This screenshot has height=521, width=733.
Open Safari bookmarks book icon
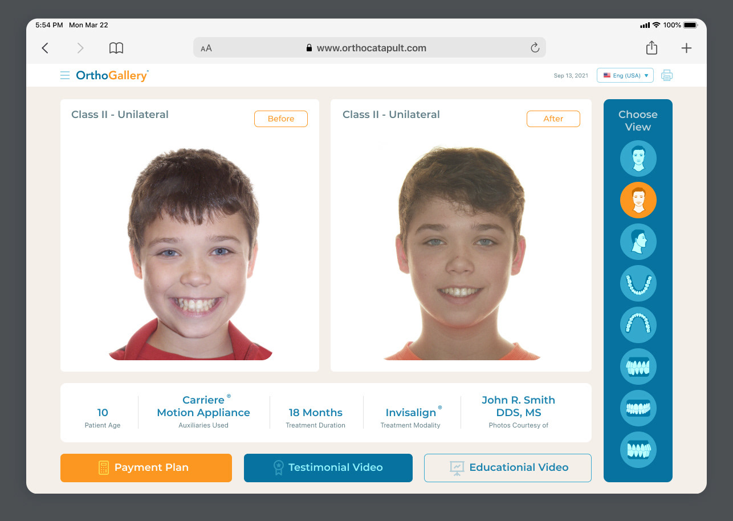(x=116, y=48)
